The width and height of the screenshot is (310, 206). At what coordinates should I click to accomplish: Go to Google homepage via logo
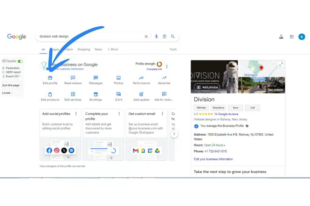pos(17,36)
